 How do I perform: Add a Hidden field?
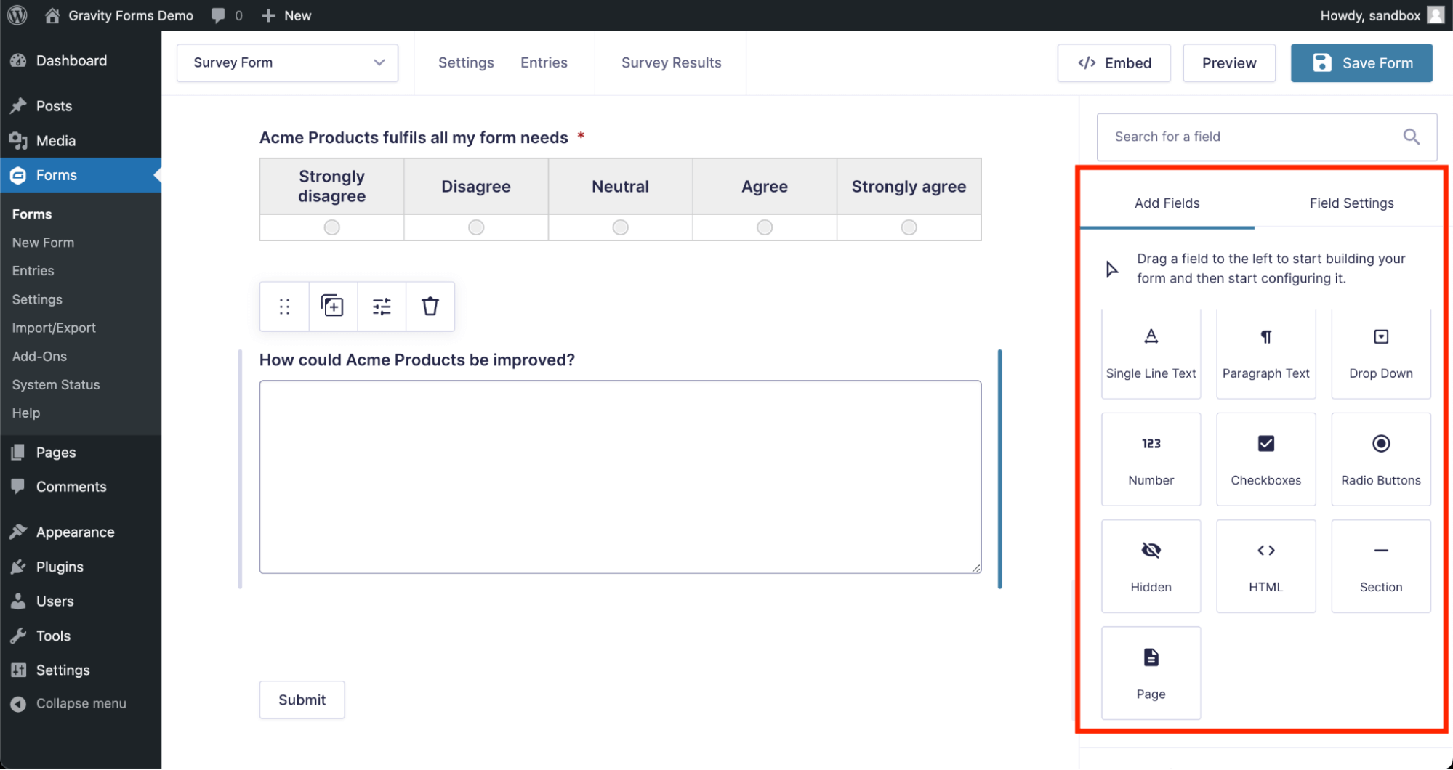(x=1151, y=566)
